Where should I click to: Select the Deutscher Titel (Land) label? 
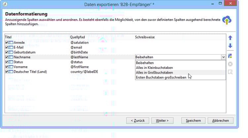[x=30, y=72]
